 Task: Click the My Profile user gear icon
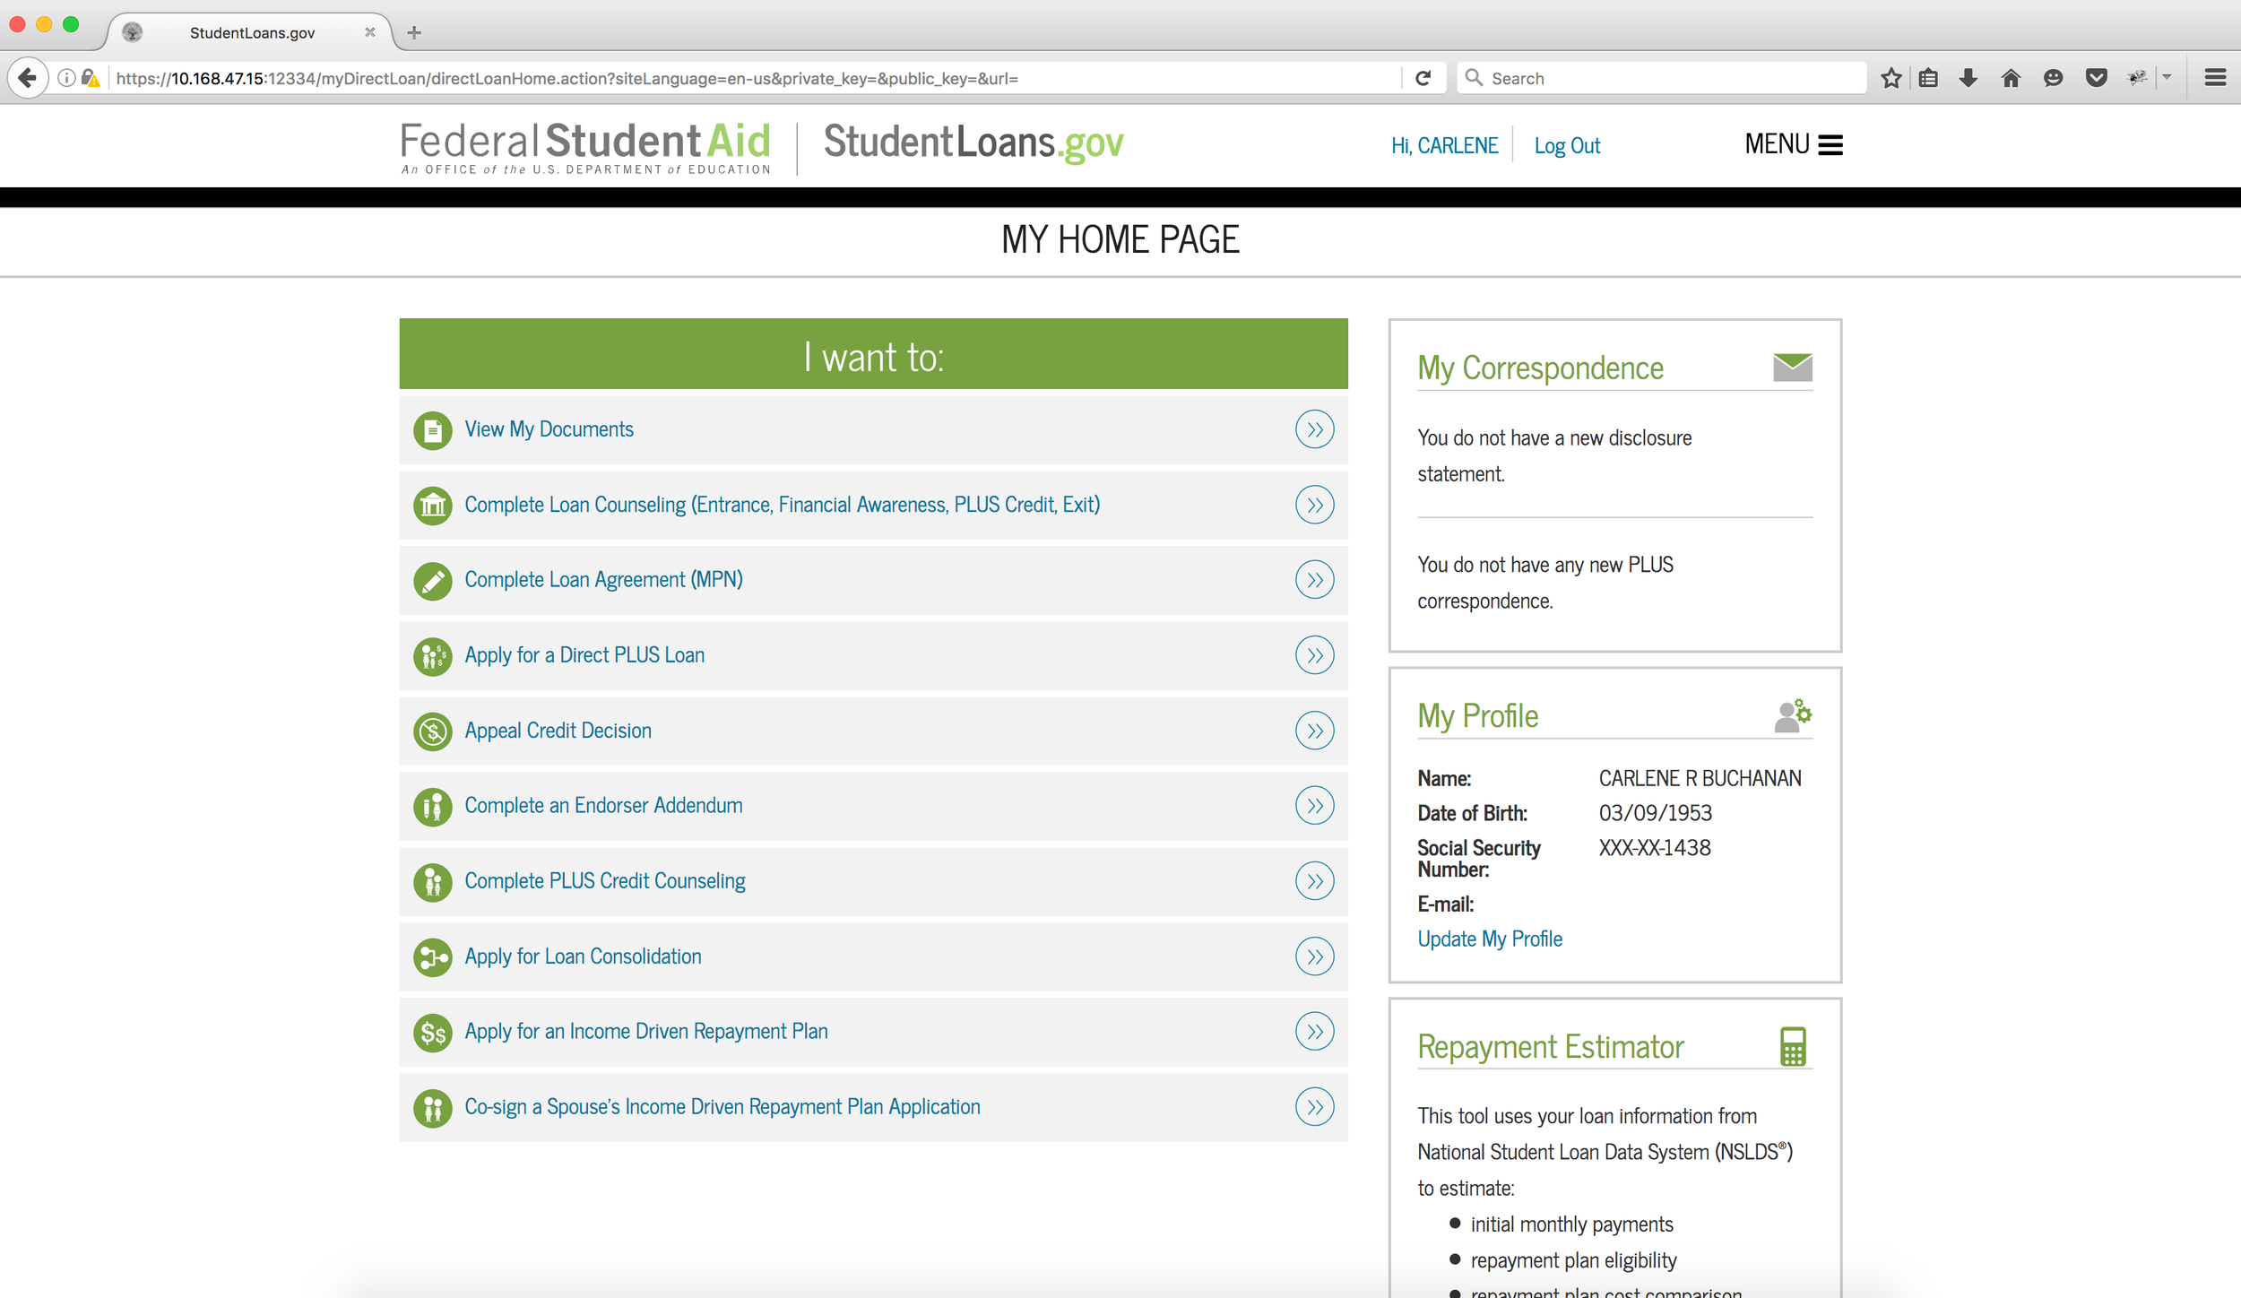click(x=1792, y=715)
